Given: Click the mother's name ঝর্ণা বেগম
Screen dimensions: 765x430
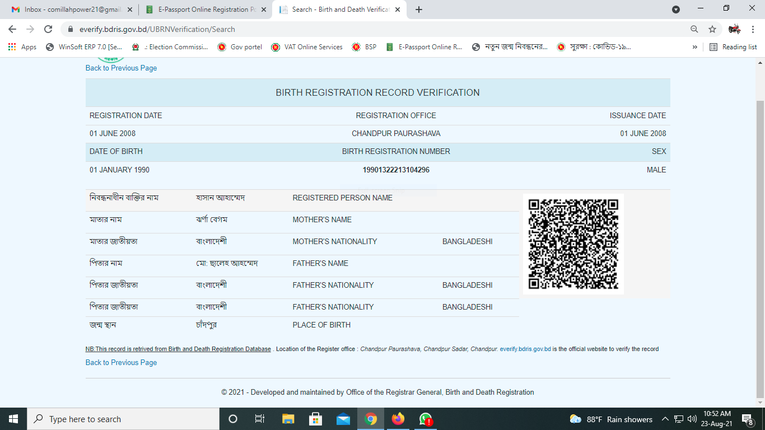Looking at the screenshot, I should [x=212, y=219].
